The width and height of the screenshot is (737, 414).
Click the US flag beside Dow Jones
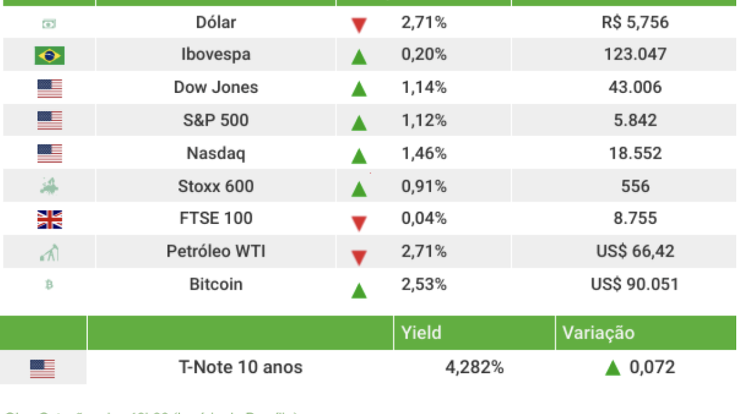[49, 88]
